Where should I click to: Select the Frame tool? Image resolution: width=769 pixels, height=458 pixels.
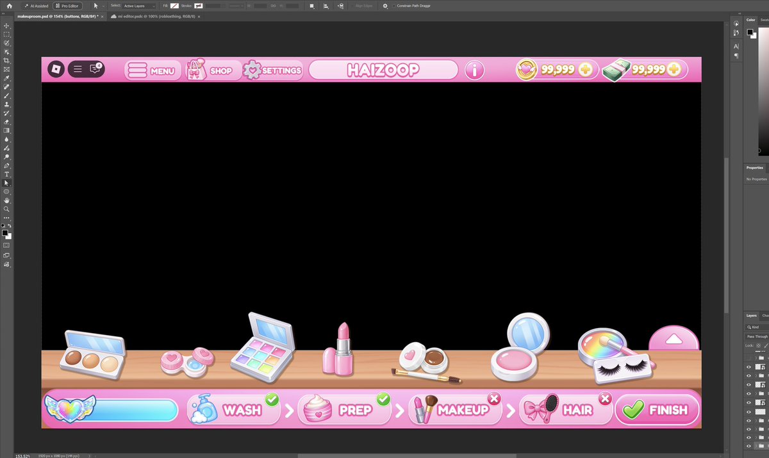point(6,69)
